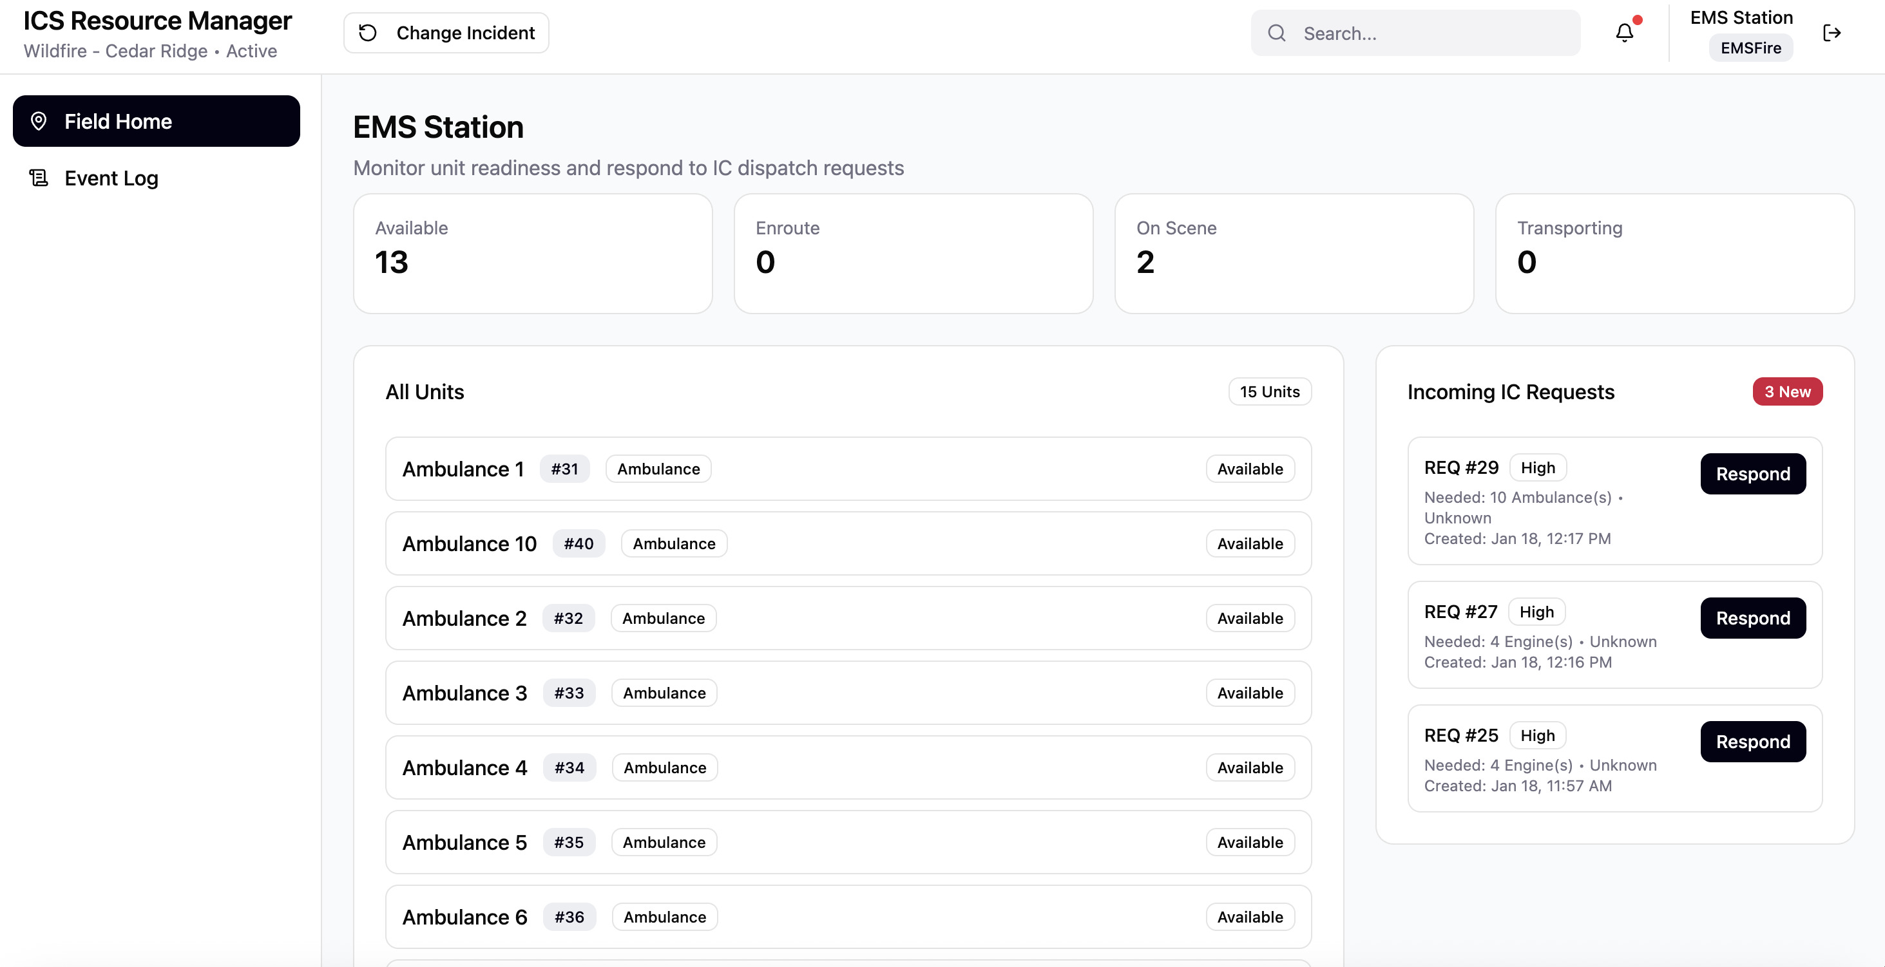
Task: Click the Field Home location pin icon
Action: pyautogui.click(x=39, y=122)
